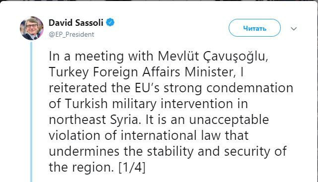Click the tweet text body to open it
The image size is (318, 182).
pyautogui.click(x=171, y=112)
